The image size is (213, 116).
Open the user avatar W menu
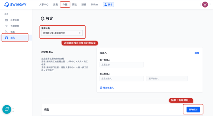[205, 4]
